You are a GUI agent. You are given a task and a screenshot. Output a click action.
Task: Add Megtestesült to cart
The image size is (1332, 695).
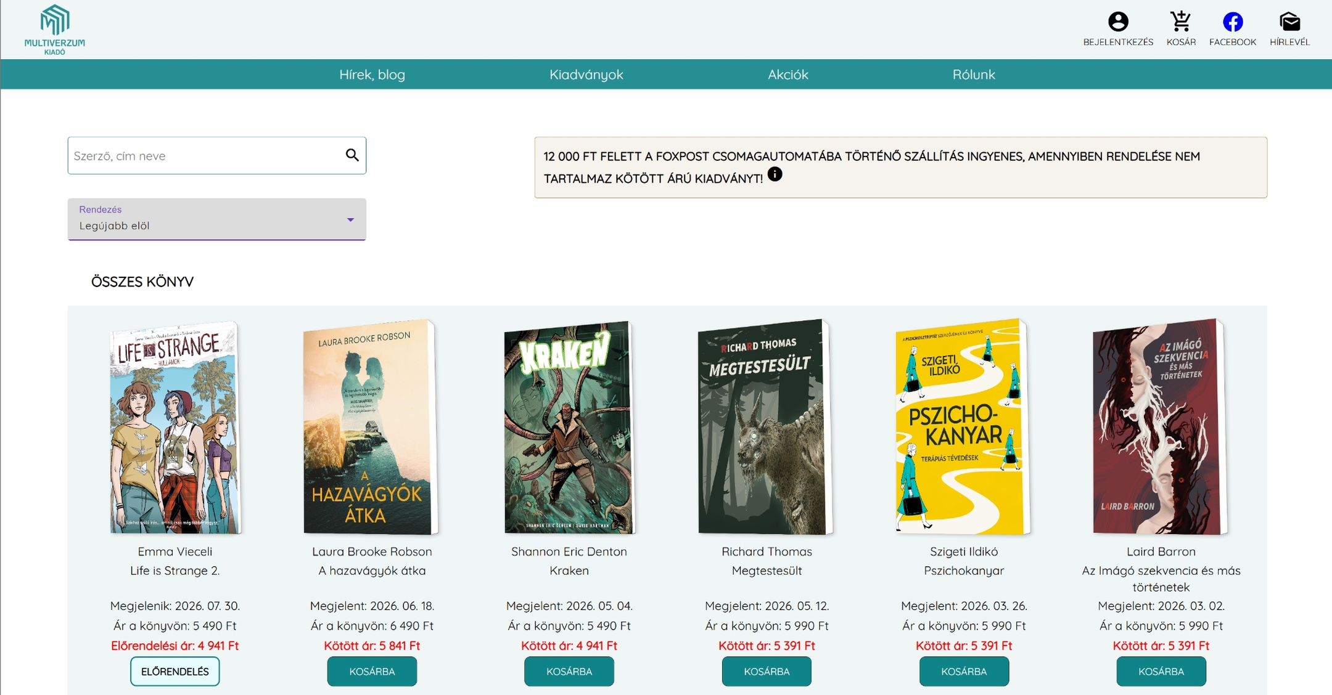[767, 671]
